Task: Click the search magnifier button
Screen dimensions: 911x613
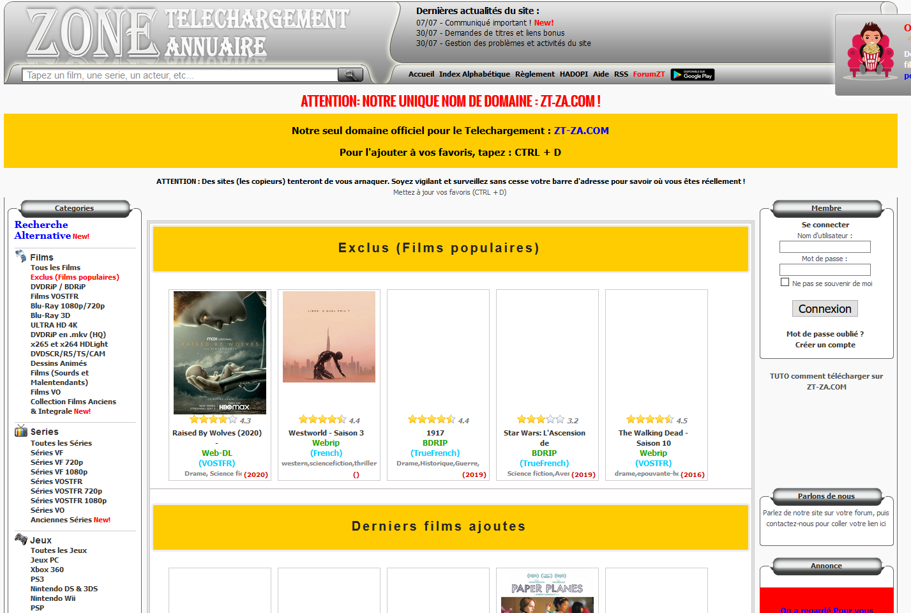Action: coord(350,75)
